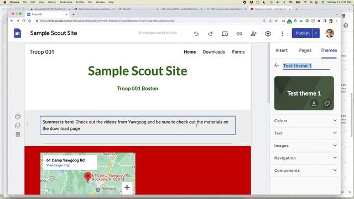Copy published site link icon

tap(239, 34)
